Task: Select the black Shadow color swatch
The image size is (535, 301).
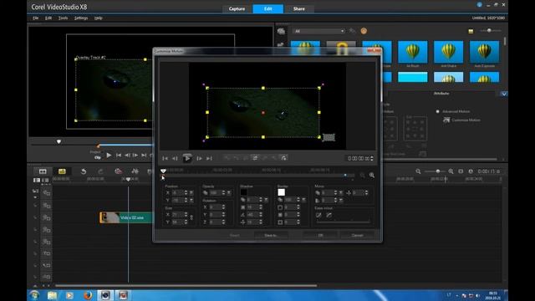Action: (243, 192)
